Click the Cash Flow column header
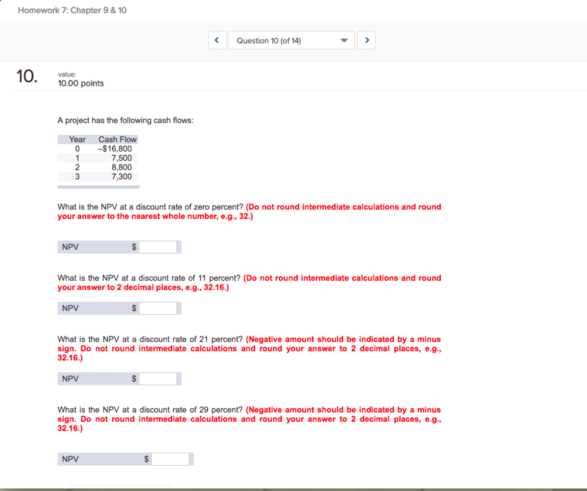 (117, 140)
